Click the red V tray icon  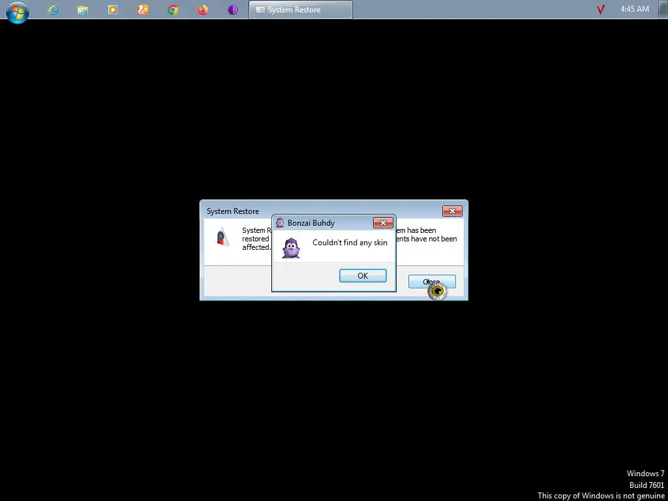click(x=601, y=9)
